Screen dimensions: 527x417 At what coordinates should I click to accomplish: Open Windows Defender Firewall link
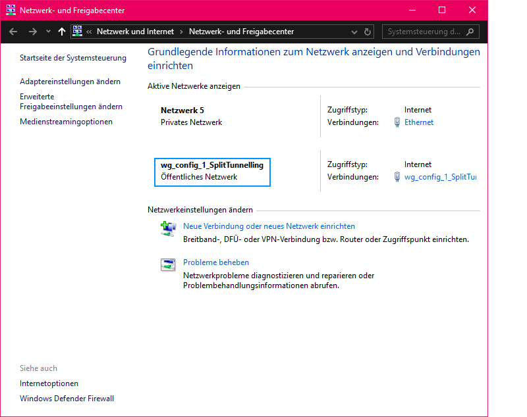coord(67,398)
